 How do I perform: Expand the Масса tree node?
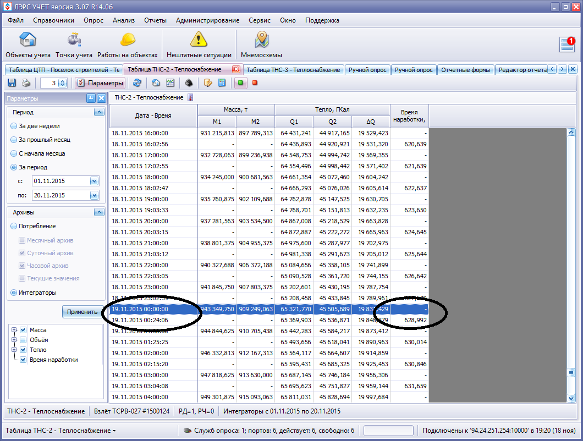pyautogui.click(x=14, y=330)
